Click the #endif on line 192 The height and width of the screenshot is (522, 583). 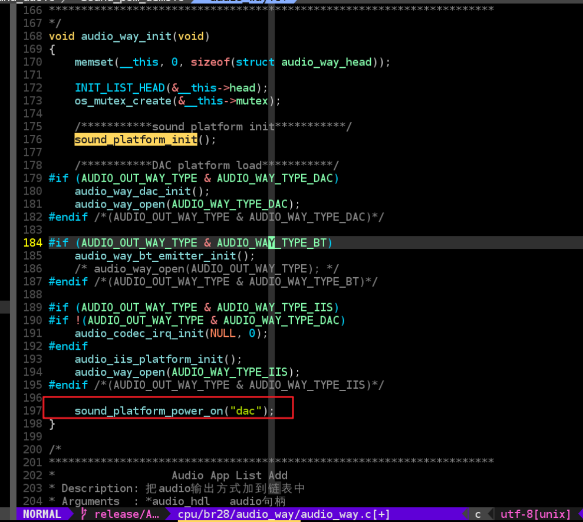tap(68, 346)
